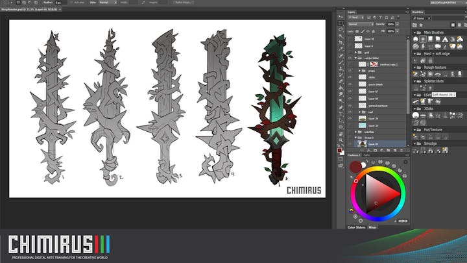The height and width of the screenshot is (263, 467).
Task: Toggle layer filtering switch on or off
Action: 398,18
